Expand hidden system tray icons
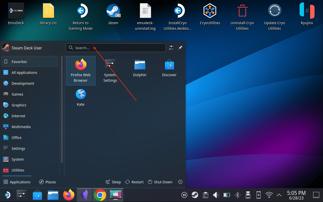This screenshot has height=202, width=323. [x=279, y=195]
